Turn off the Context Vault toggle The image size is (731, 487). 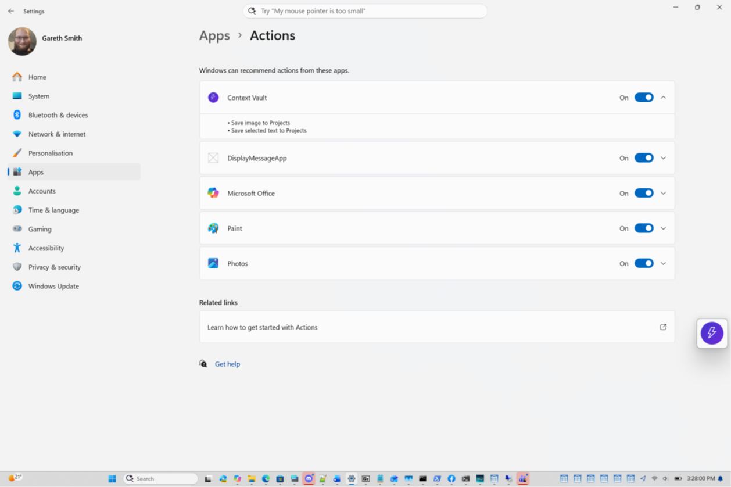point(644,98)
